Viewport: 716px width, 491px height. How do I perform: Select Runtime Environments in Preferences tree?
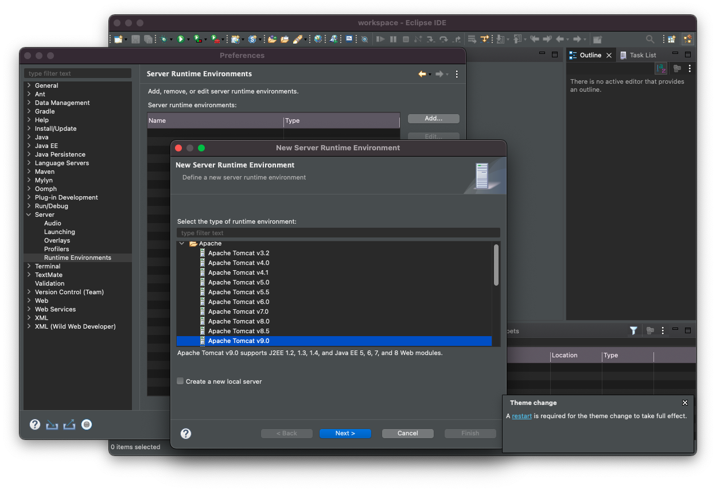click(x=77, y=258)
